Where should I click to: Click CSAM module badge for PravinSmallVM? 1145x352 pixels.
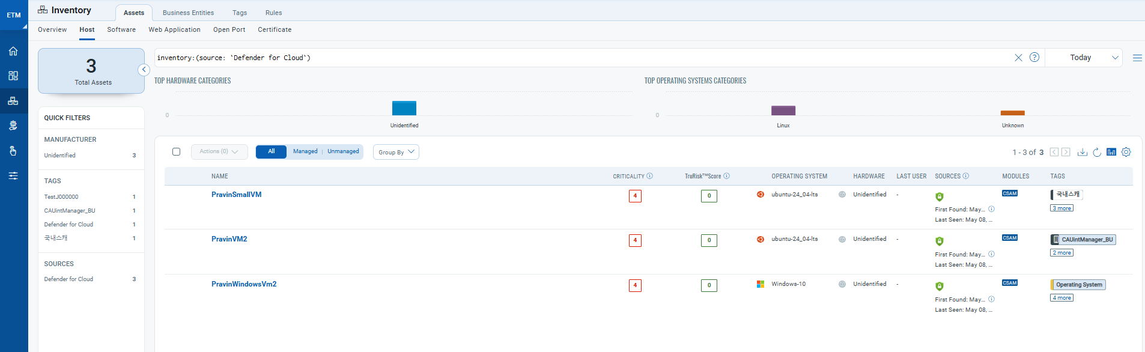[x=1010, y=193]
